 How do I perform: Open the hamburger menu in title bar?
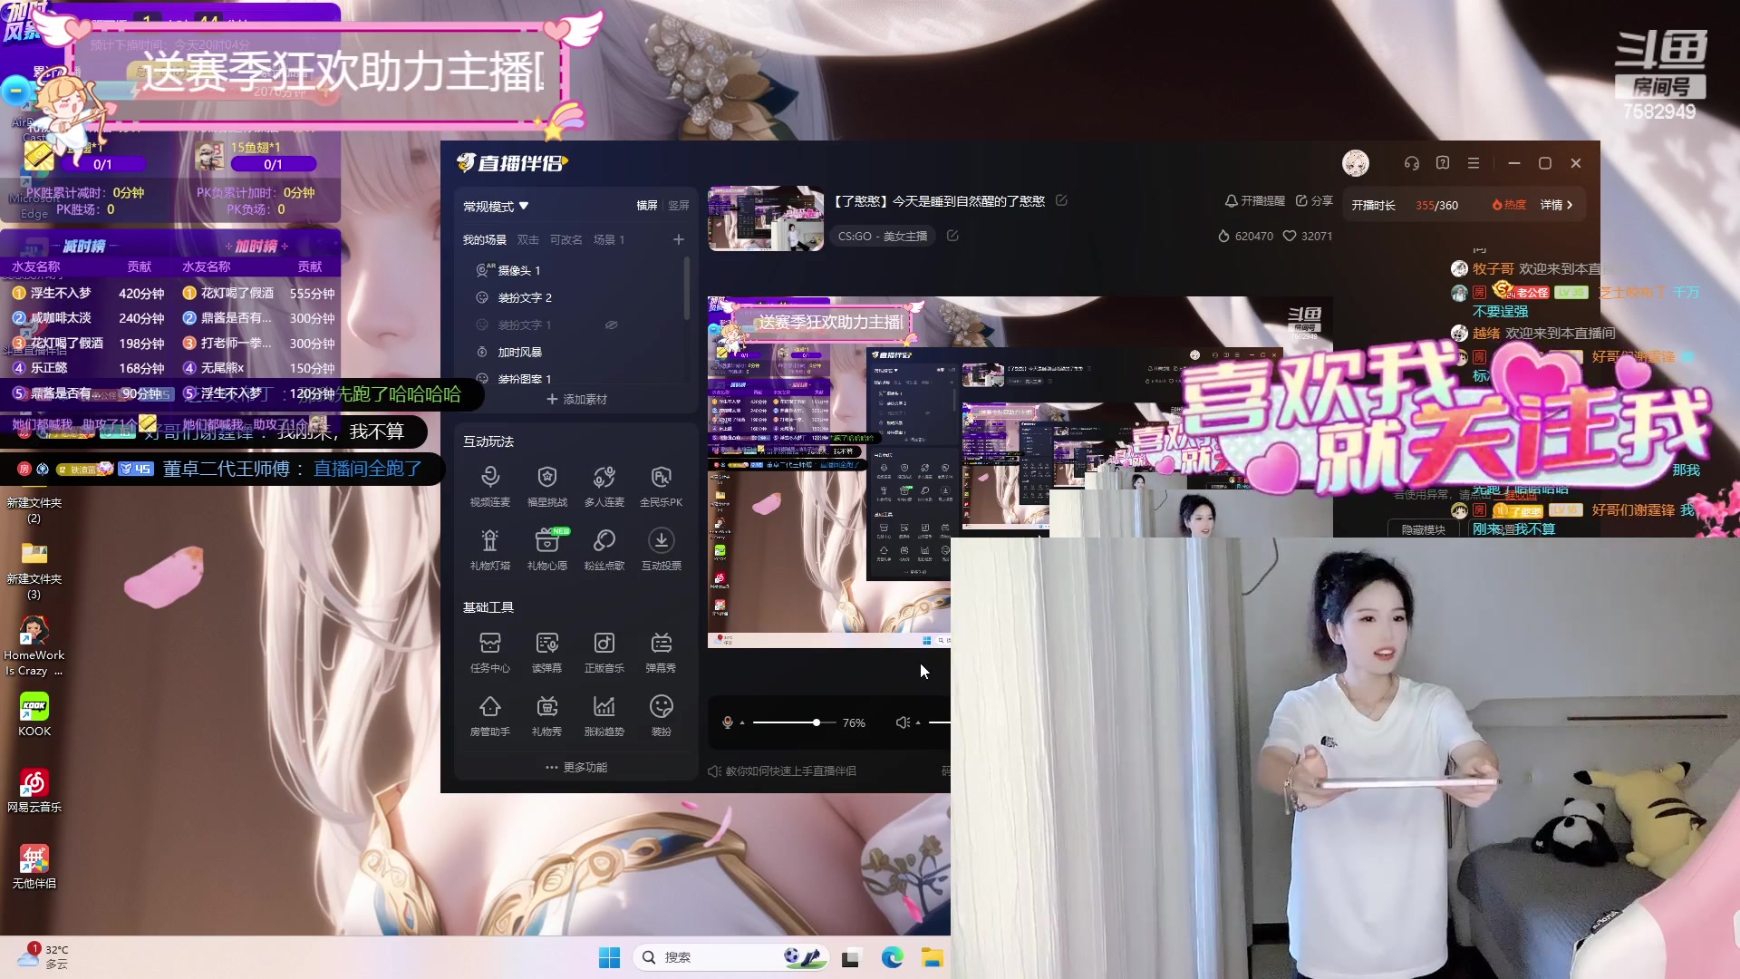pyautogui.click(x=1474, y=163)
